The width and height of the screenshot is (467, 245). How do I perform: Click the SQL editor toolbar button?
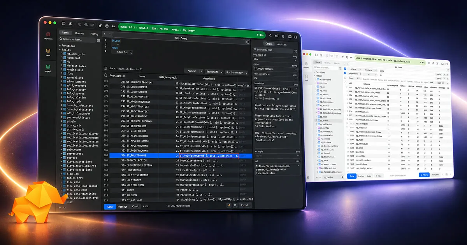113,26
